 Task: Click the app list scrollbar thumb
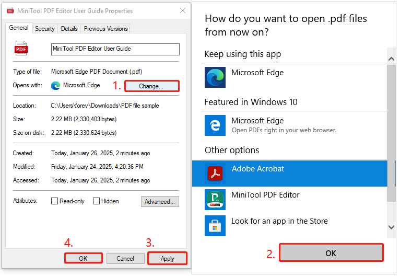pos(391,133)
